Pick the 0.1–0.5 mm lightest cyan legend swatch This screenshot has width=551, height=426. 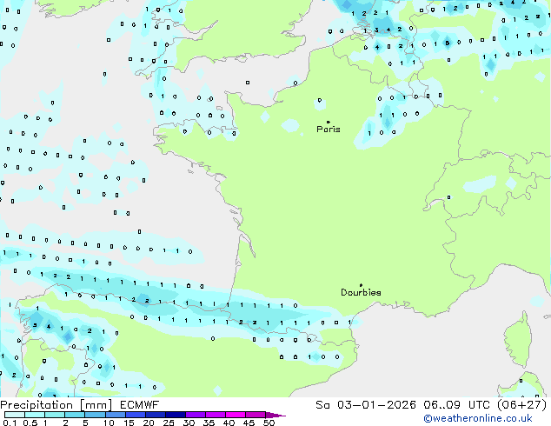(15, 415)
